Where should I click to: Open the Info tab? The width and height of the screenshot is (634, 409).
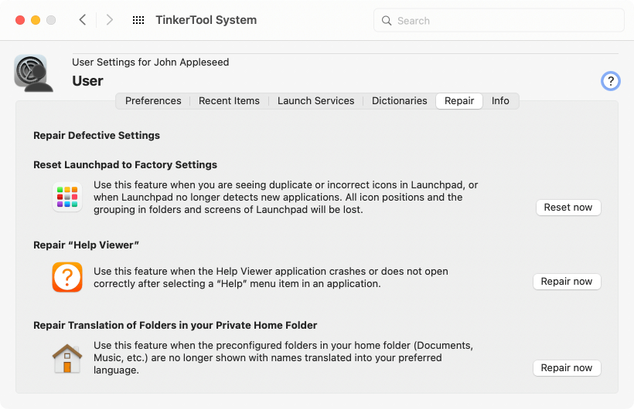point(500,101)
